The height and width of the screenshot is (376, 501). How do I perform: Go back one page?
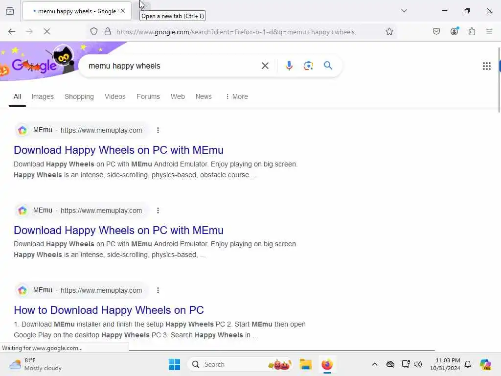(12, 31)
